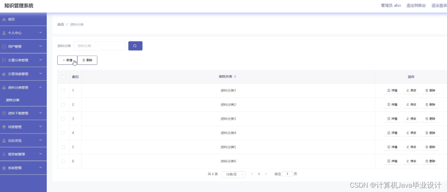Image resolution: width=447 pixels, height=192 pixels.
Task: Expand 文章分类管理 using its chevron
Action: tap(41, 60)
